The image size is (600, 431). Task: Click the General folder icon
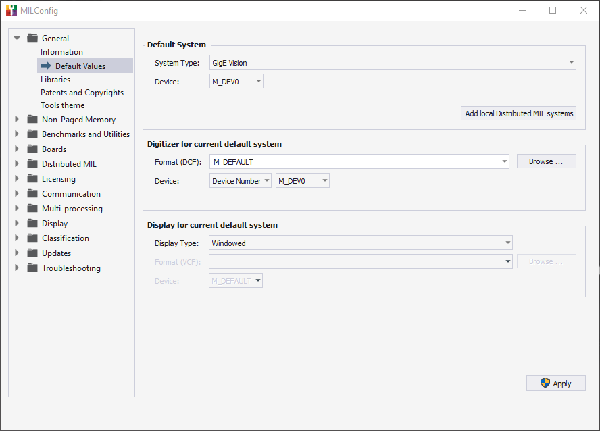[32, 38]
